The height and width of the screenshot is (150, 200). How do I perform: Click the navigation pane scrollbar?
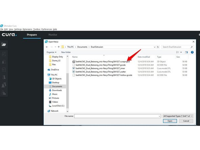pyautogui.click(x=68, y=91)
